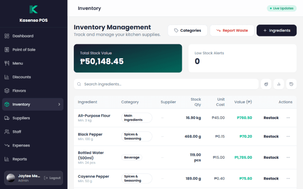Open more options for Cayenne Pepper
The image size is (303, 189).
pyautogui.click(x=288, y=179)
